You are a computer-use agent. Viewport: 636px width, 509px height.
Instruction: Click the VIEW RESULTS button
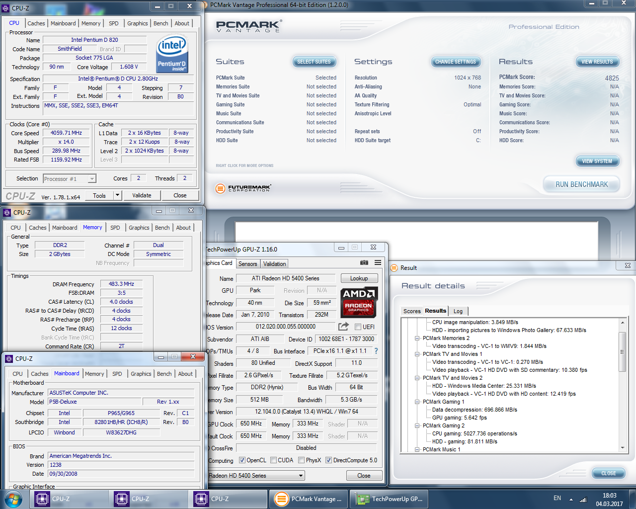tap(597, 62)
